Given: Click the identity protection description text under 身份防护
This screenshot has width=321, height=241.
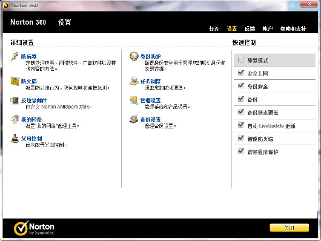Looking at the screenshot, I should (x=185, y=65).
